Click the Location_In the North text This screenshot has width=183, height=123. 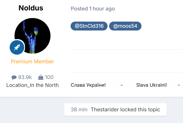click(x=32, y=85)
